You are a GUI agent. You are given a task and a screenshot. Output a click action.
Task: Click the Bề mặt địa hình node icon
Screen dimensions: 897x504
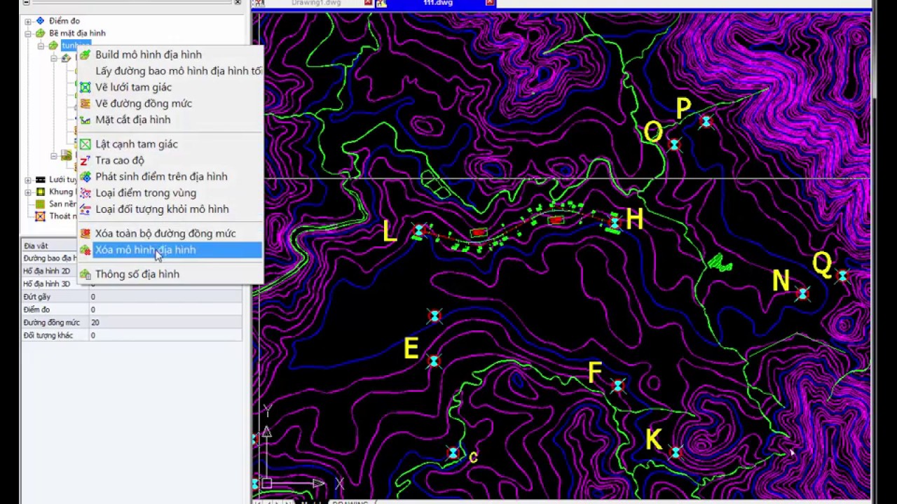pos(40,33)
